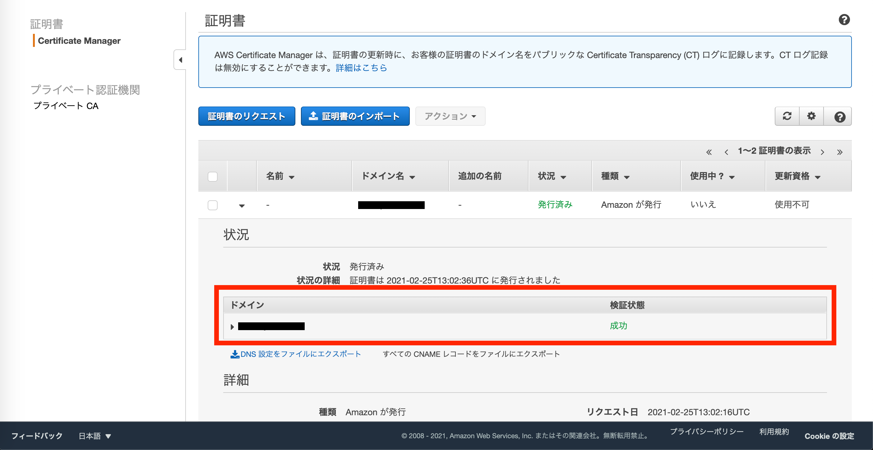Click the refresh icon above the certificate table
The width and height of the screenshot is (873, 450).
pyautogui.click(x=787, y=116)
